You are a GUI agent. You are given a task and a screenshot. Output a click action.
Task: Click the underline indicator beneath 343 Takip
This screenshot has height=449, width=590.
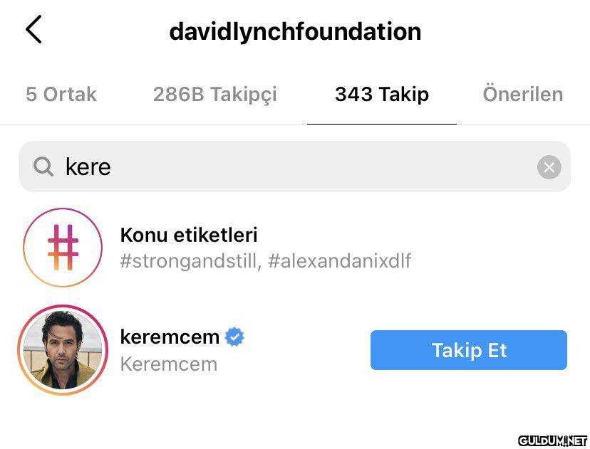(382, 124)
